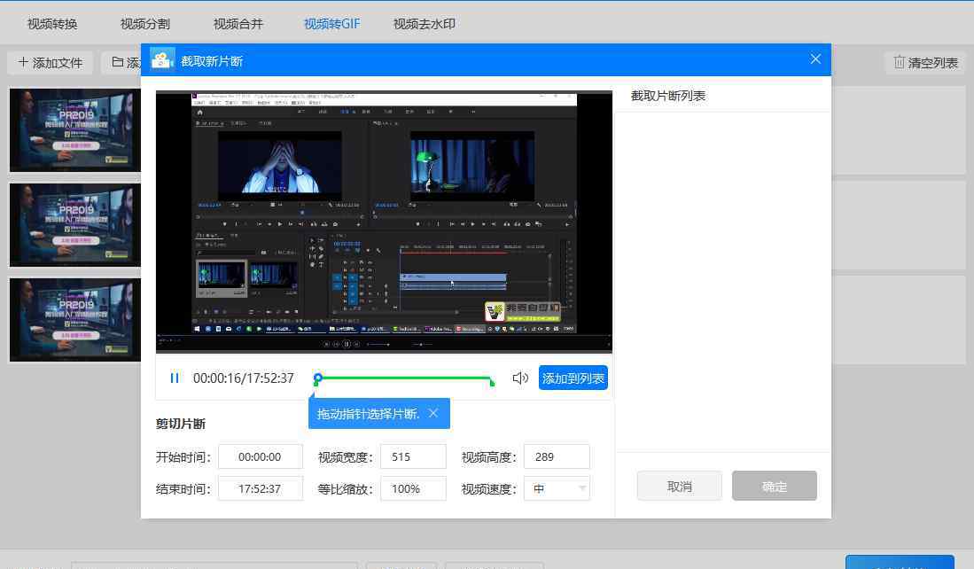This screenshot has width=974, height=569.
Task: Pause the video preview playback
Action: [x=175, y=378]
